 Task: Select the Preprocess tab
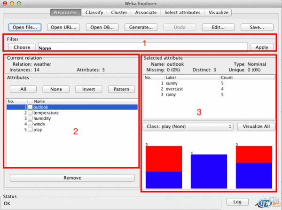point(65,12)
